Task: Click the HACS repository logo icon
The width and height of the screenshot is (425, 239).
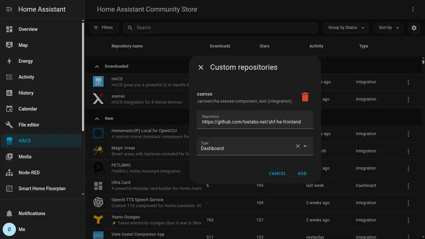Action: pos(98,81)
